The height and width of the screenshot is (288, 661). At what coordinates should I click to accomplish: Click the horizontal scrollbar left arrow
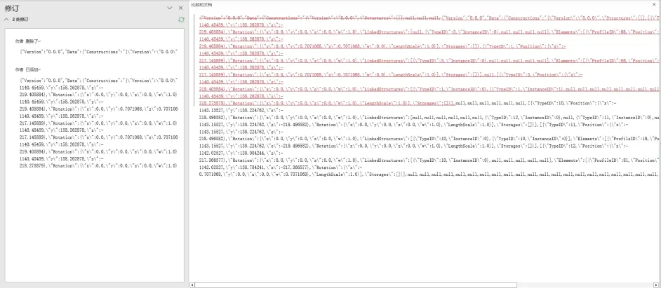pyautogui.click(x=192, y=285)
